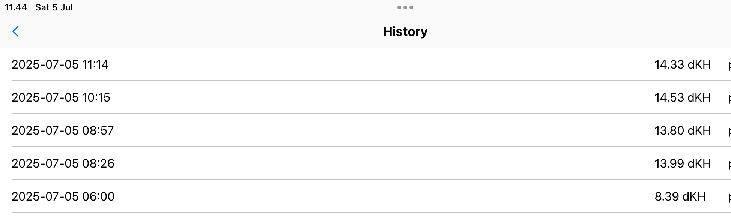Click cut-off text right of 14.33 dKH
731x220 pixels.
click(x=729, y=66)
